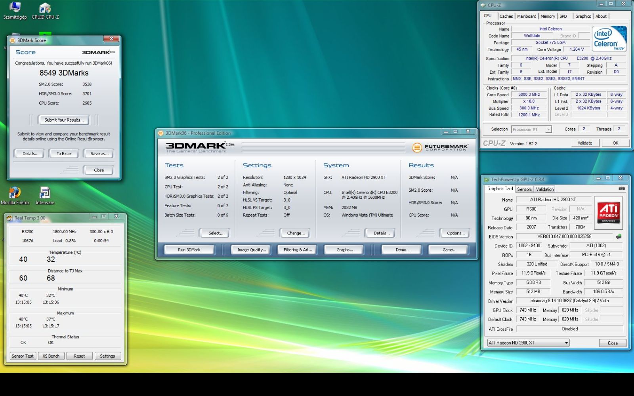Click Run 3DMark button

point(189,250)
